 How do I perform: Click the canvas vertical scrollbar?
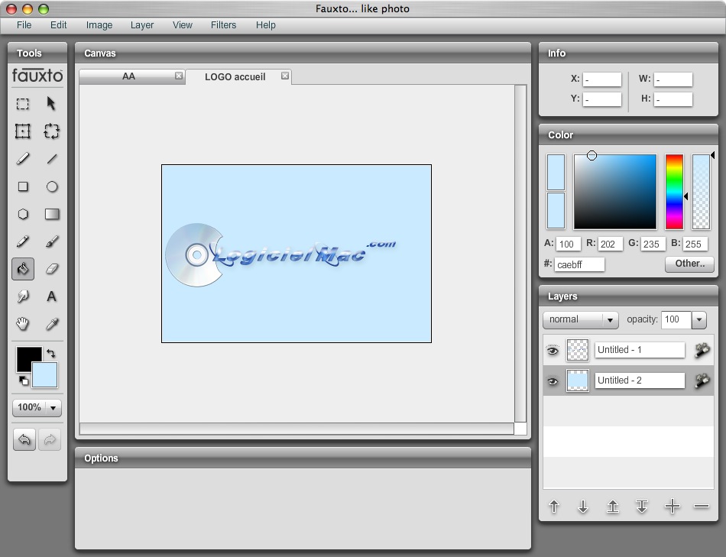click(520, 253)
